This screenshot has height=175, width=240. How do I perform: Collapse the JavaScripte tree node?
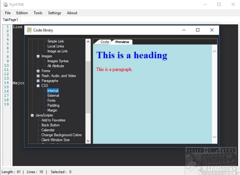32,115
